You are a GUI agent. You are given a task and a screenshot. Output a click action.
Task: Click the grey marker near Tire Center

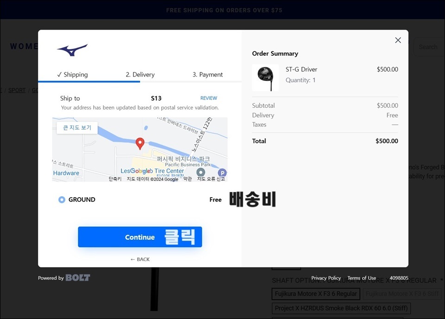point(201,172)
